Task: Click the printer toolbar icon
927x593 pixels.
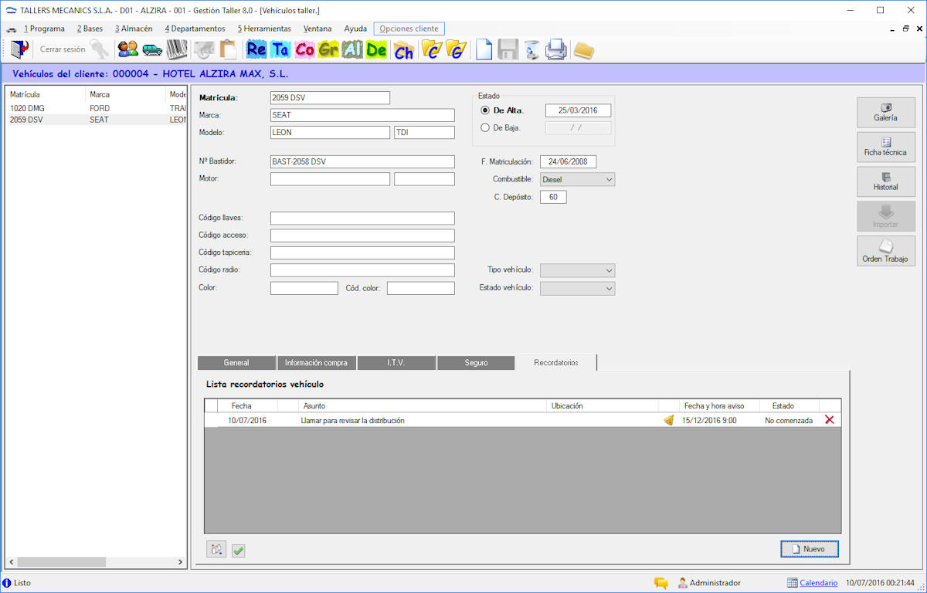Action: coord(556,49)
